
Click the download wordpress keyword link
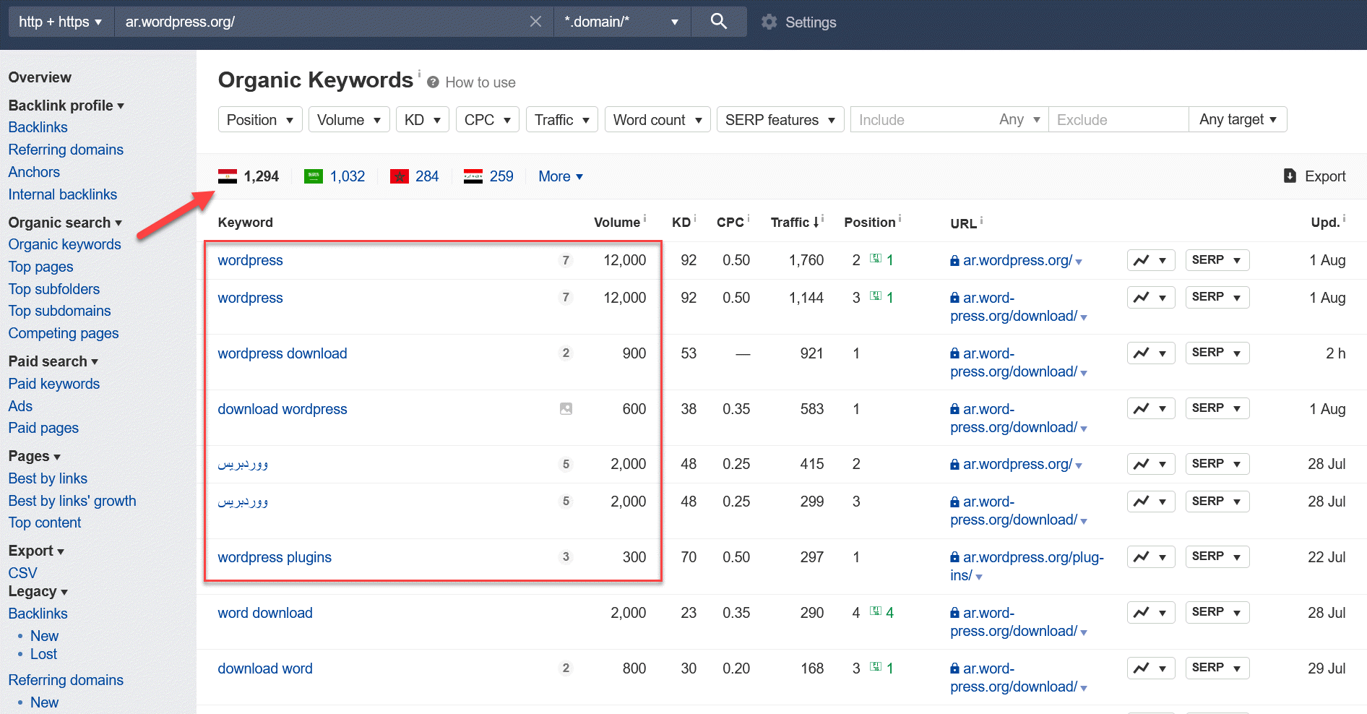(x=283, y=409)
